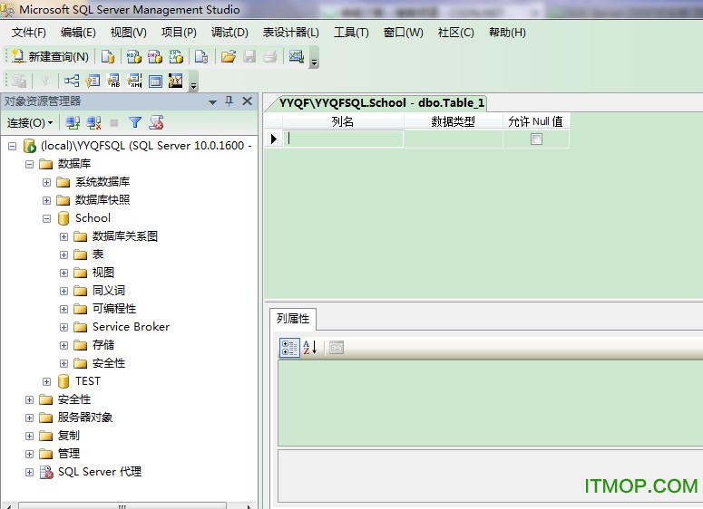Collapse the School database node
This screenshot has width=703, height=509.
(46, 218)
